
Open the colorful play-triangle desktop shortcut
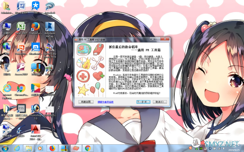pyautogui.click(x=35, y=90)
